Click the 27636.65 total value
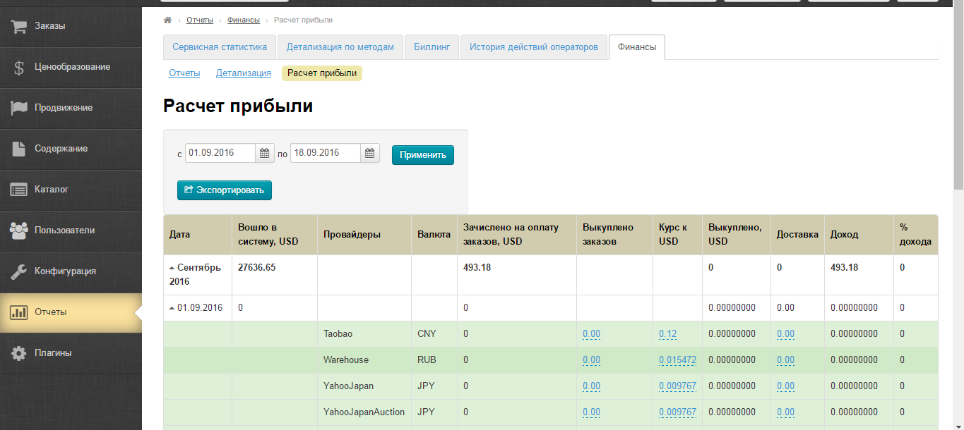The image size is (964, 430). 257,268
